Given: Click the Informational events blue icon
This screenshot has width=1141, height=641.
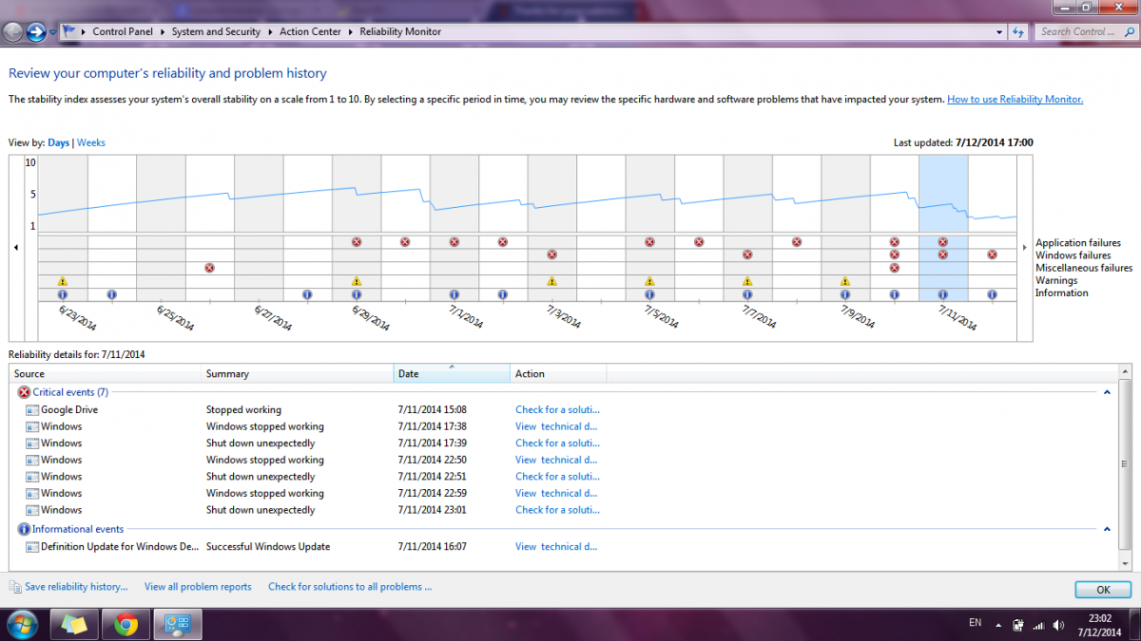Looking at the screenshot, I should (24, 529).
